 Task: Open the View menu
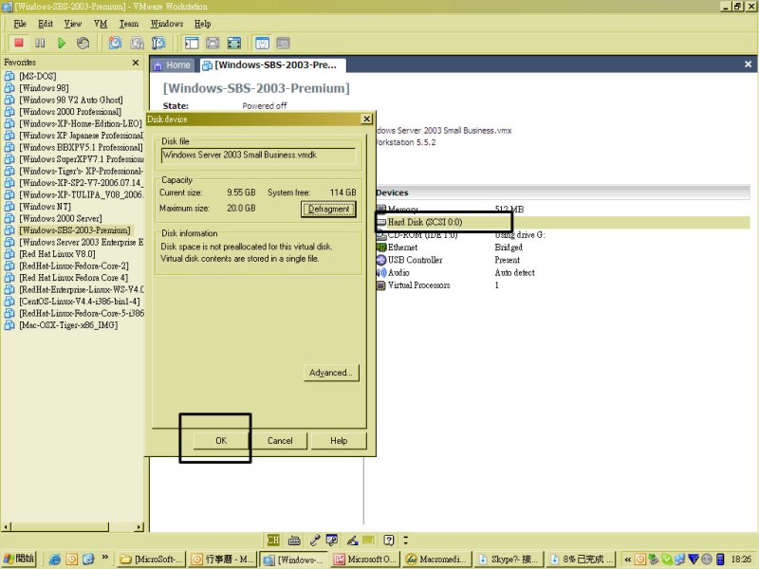pyautogui.click(x=73, y=24)
